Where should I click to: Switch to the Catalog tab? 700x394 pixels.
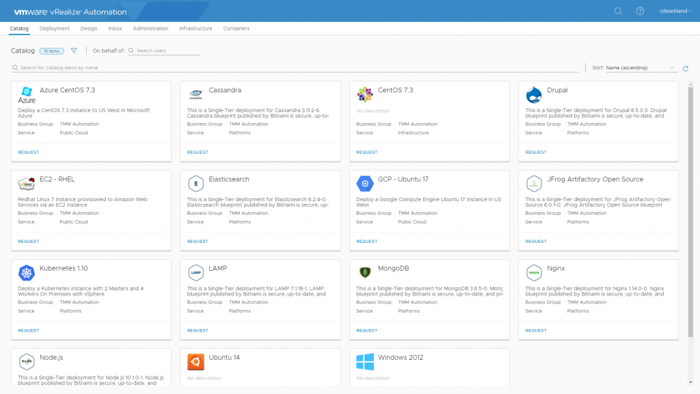(19, 29)
